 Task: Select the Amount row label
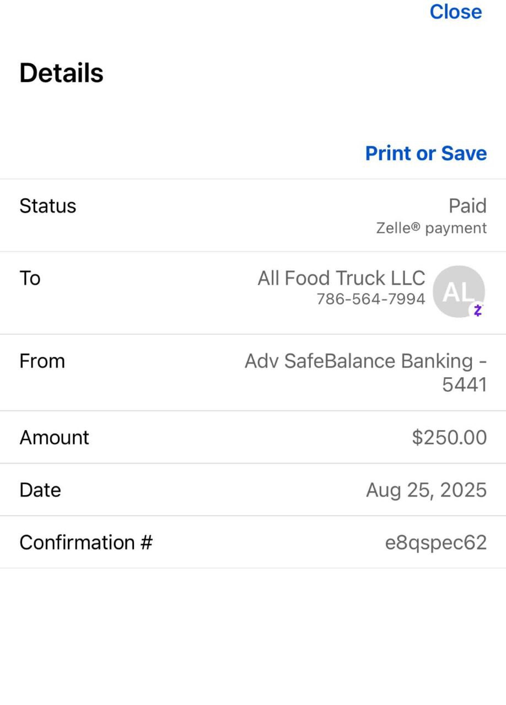tap(54, 437)
